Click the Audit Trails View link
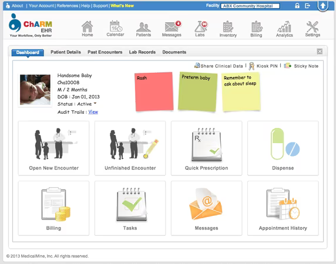This screenshot has width=336, height=264. pos(93,112)
